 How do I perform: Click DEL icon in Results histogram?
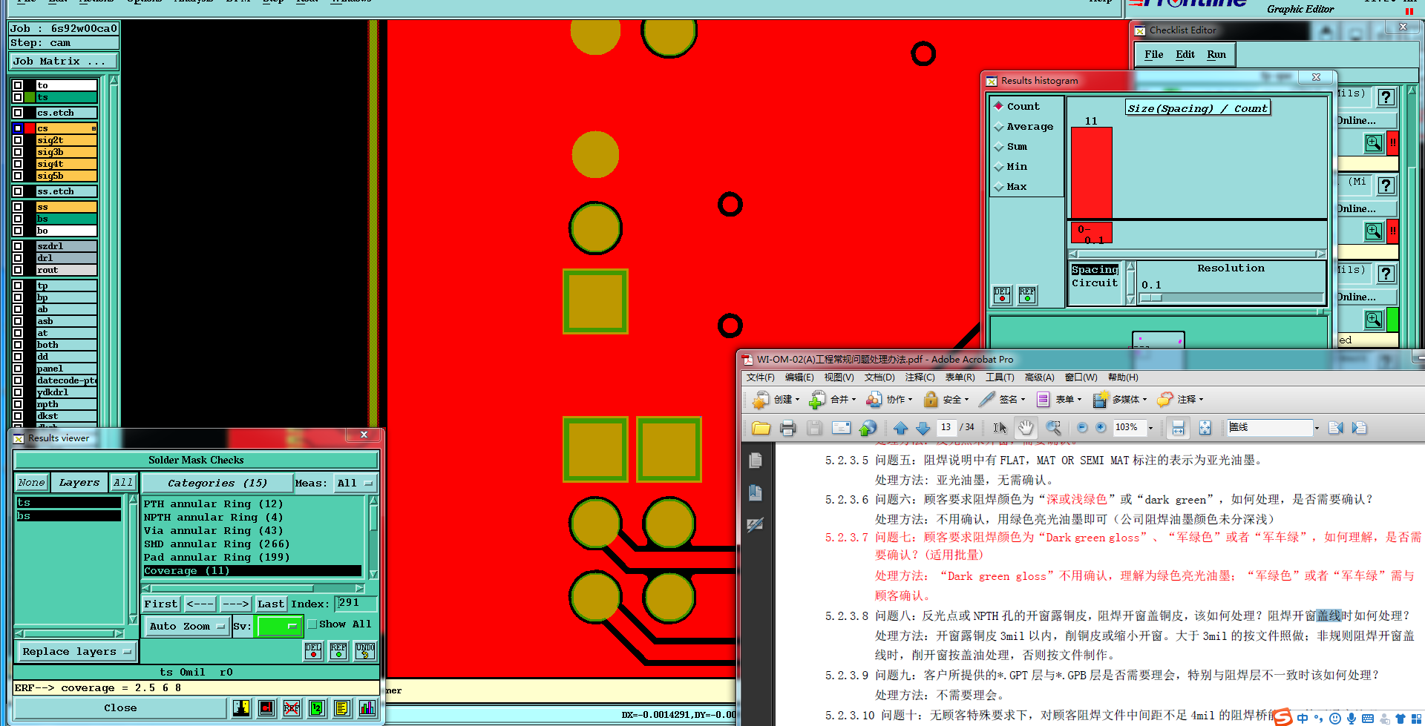pyautogui.click(x=1002, y=296)
